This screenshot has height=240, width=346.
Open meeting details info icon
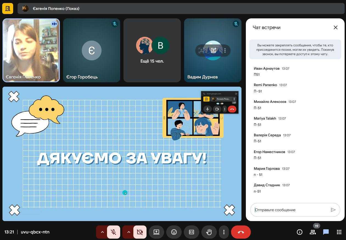click(x=300, y=232)
